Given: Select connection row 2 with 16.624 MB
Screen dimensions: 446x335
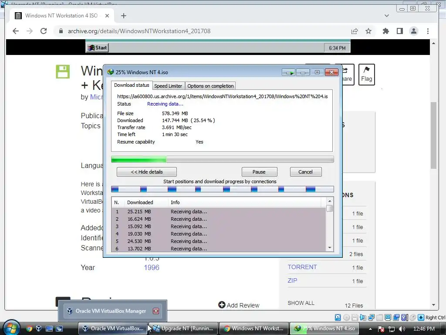Looking at the screenshot, I should point(219,219).
